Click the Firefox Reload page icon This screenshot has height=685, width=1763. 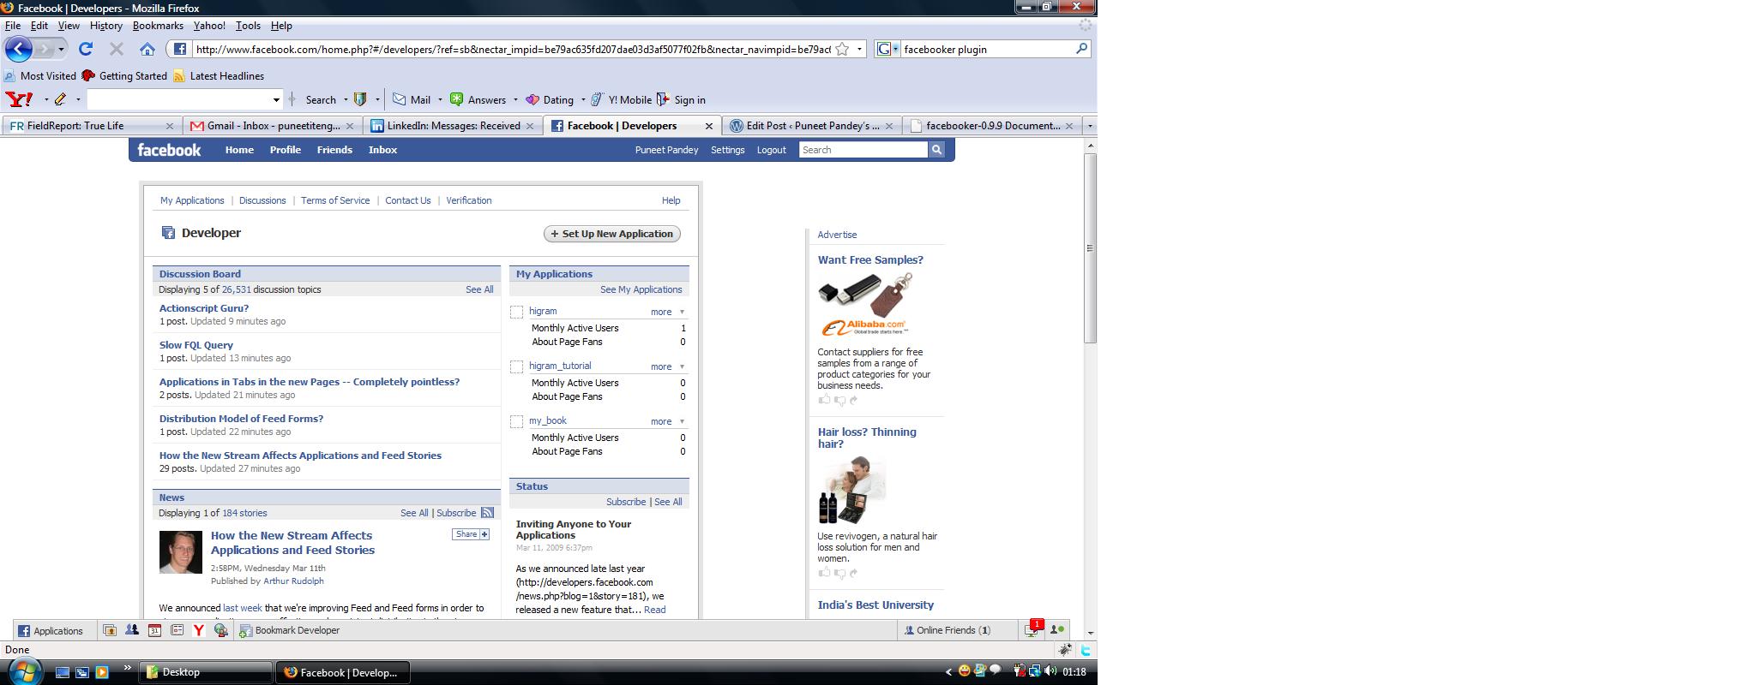click(x=86, y=50)
